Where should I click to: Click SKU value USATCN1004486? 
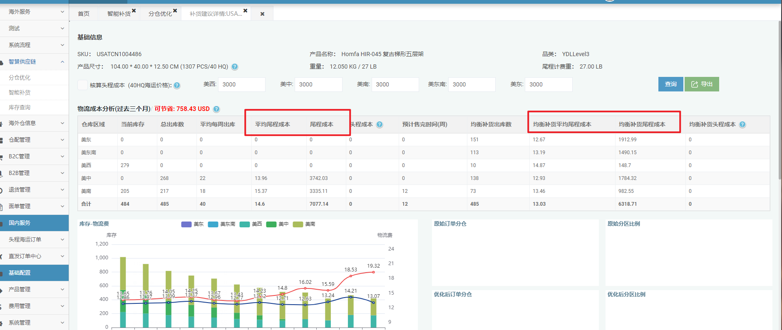tap(119, 54)
